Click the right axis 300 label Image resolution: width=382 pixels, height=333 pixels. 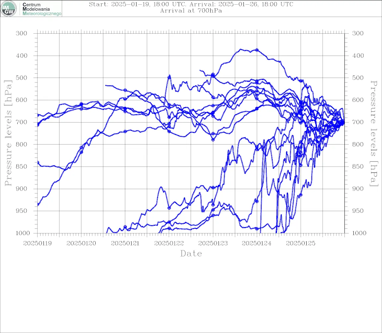(358, 34)
